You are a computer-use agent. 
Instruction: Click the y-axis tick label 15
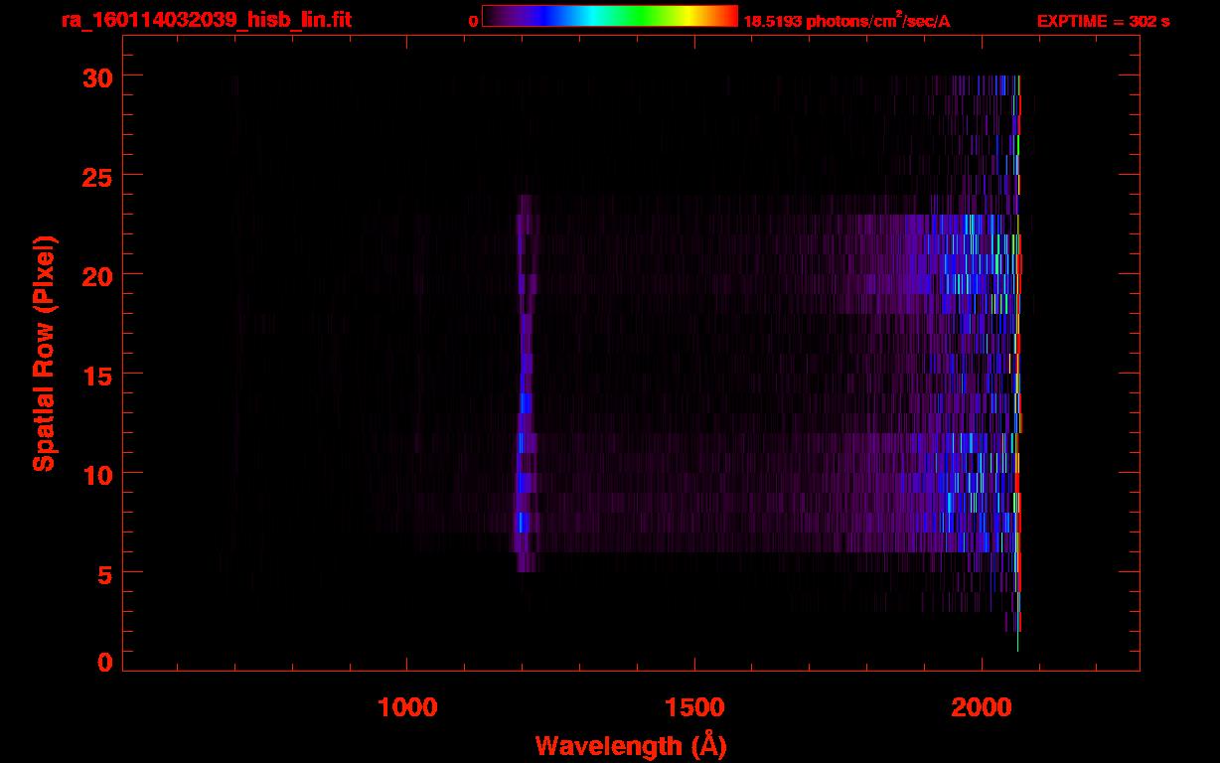[97, 375]
